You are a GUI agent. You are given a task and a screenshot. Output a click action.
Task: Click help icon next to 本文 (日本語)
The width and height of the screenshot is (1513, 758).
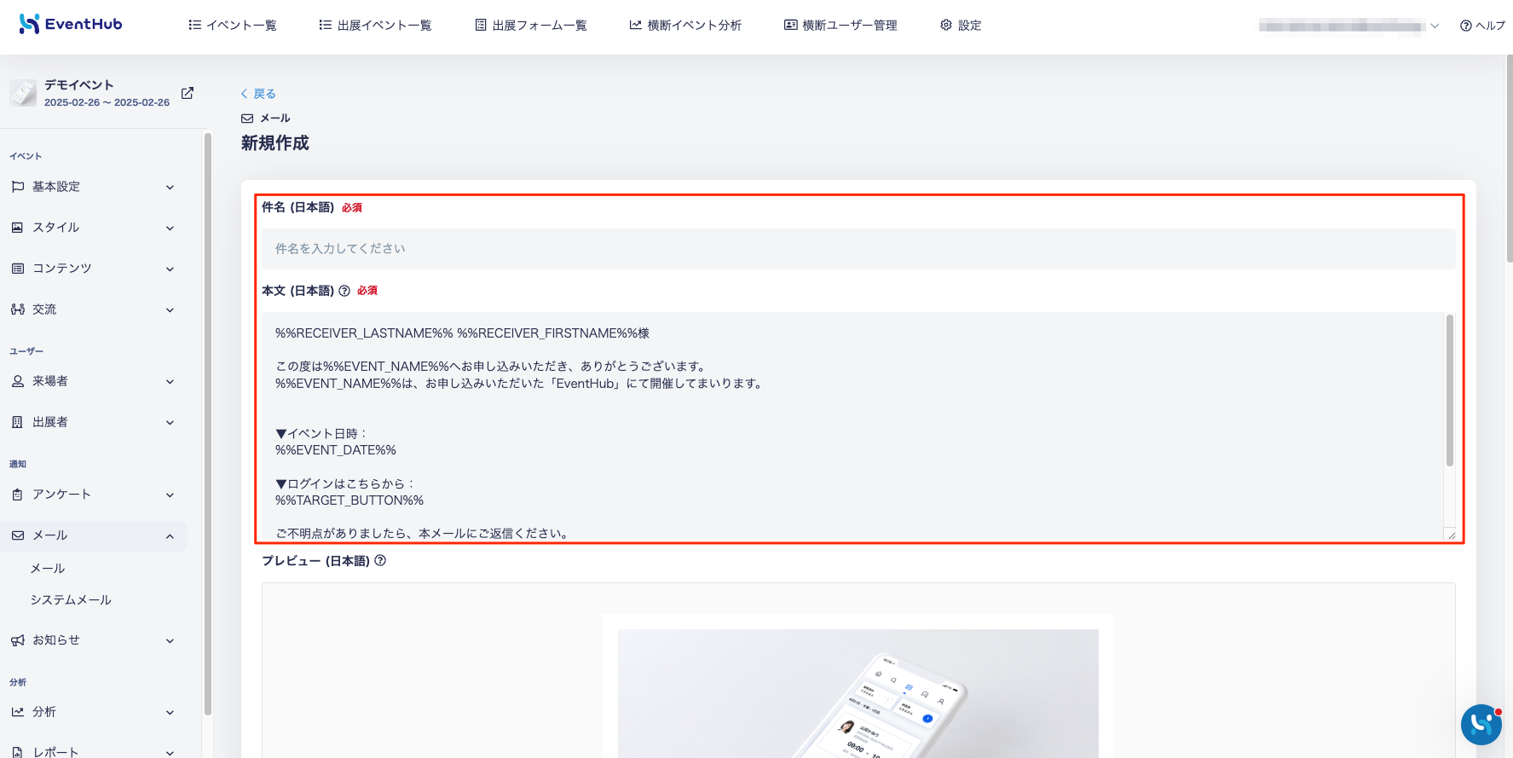tap(344, 291)
